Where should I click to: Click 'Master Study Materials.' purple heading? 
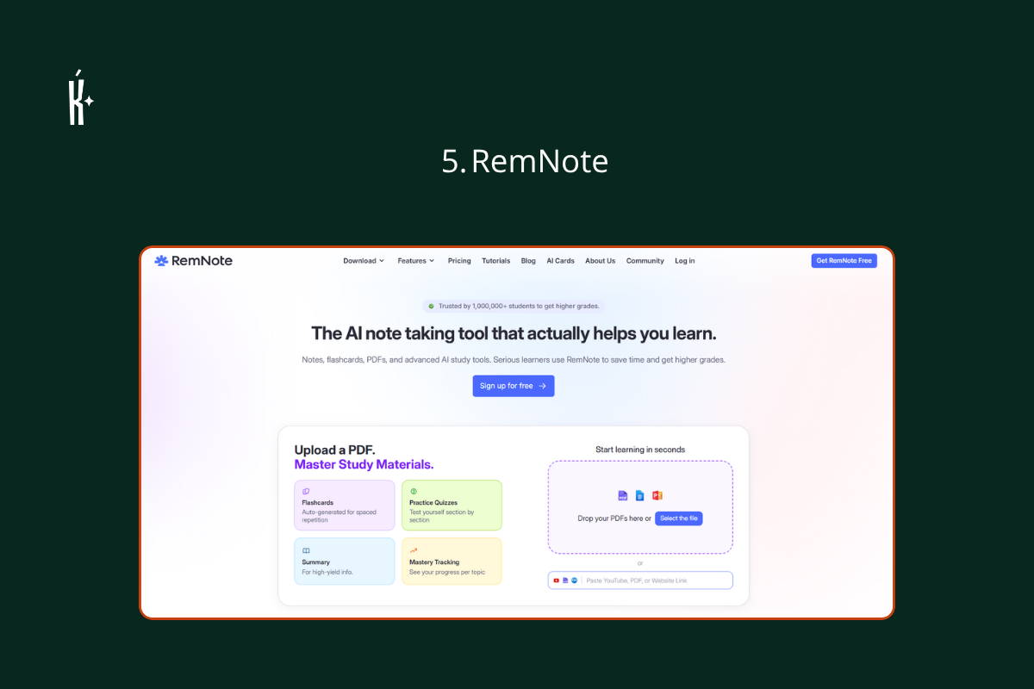point(364,465)
